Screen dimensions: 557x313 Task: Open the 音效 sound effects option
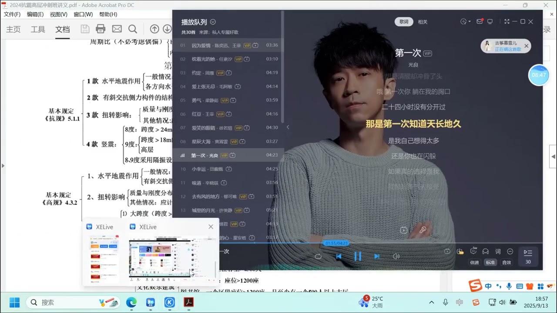tap(507, 262)
